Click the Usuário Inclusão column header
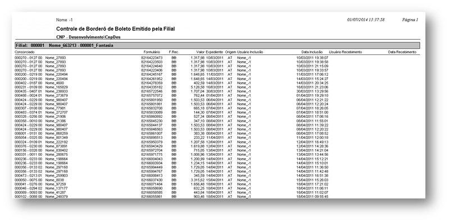Image resolution: width=449 pixels, height=222 pixels. (x=250, y=52)
